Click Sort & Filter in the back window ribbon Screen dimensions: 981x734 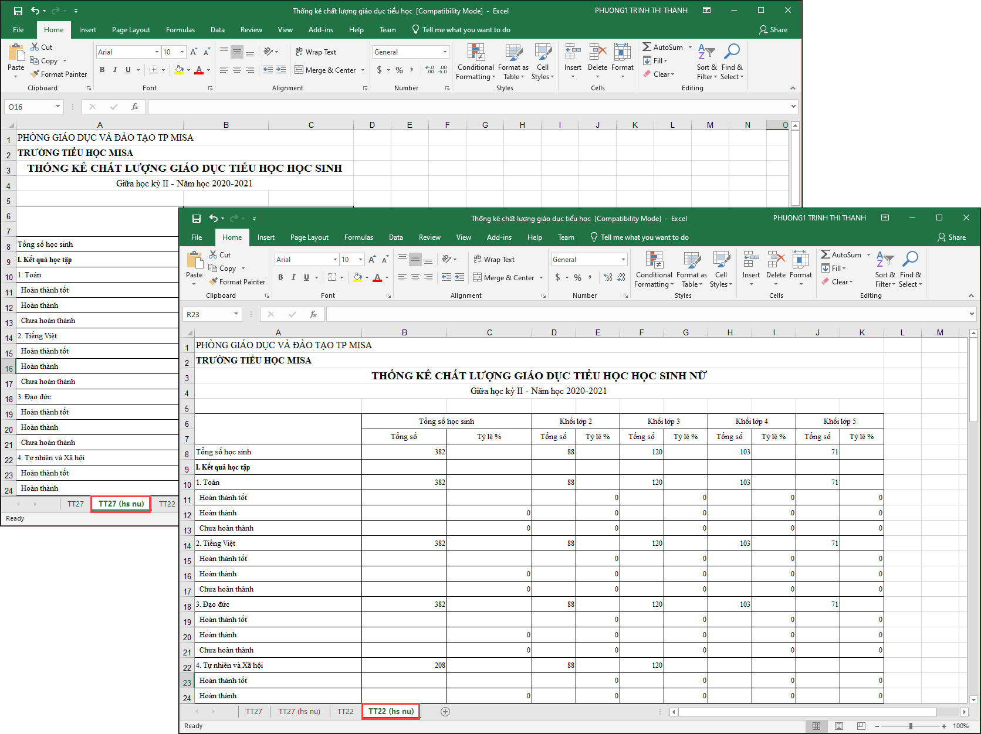[x=706, y=62]
